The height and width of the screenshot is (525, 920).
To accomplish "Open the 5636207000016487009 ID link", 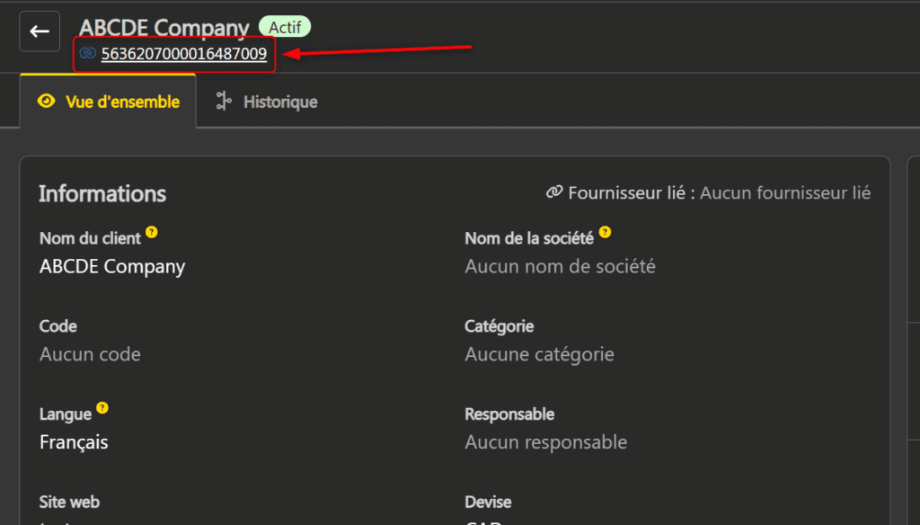I will pyautogui.click(x=184, y=54).
